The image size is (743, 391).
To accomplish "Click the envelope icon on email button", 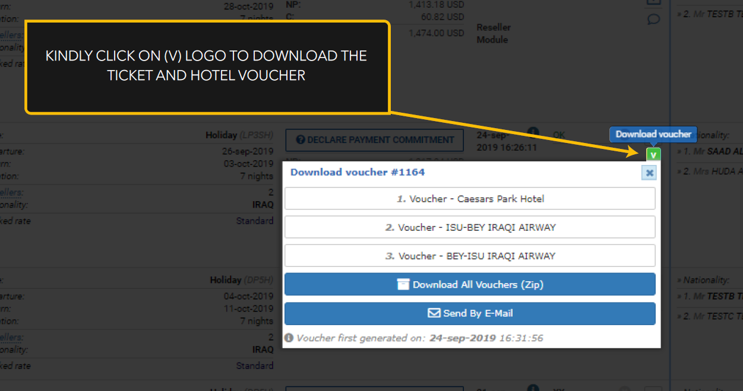I will coord(434,313).
